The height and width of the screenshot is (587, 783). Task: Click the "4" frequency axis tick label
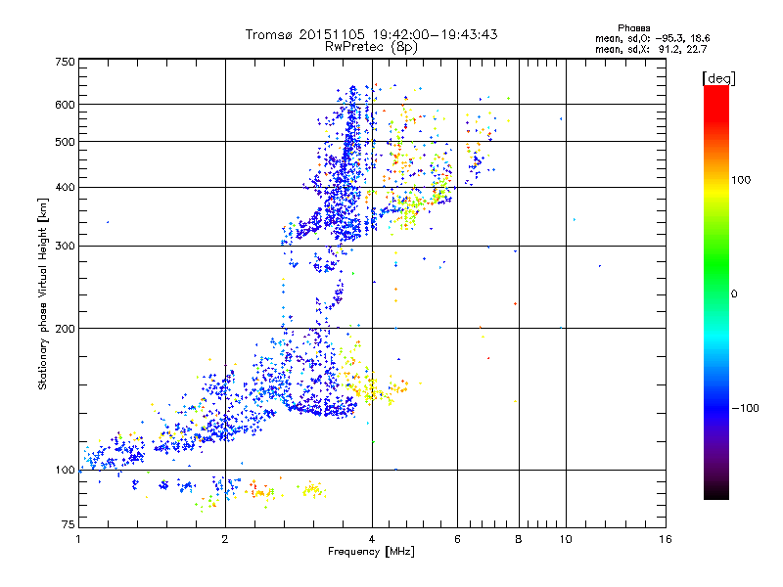pos(372,539)
